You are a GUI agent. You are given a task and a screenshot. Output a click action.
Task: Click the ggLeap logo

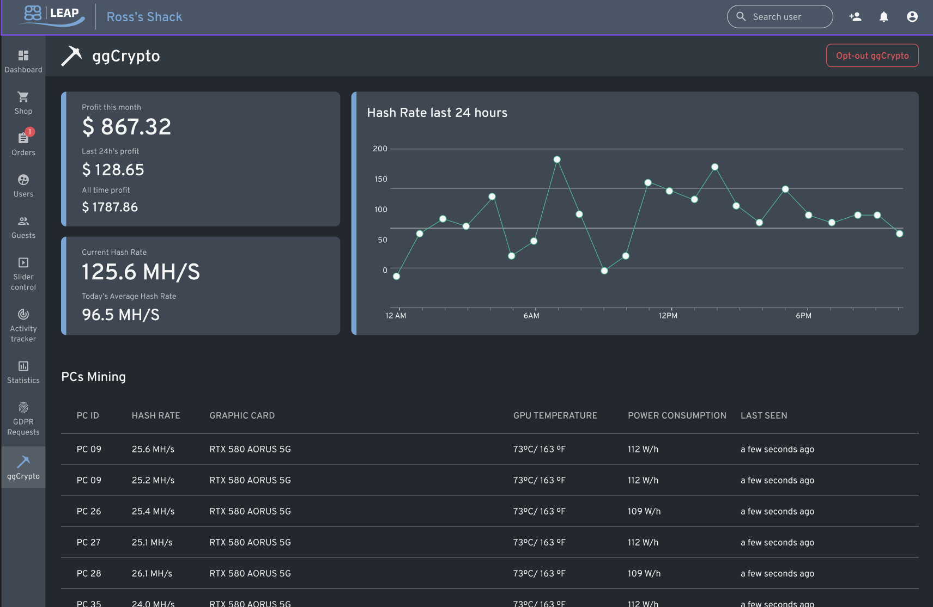click(x=52, y=16)
